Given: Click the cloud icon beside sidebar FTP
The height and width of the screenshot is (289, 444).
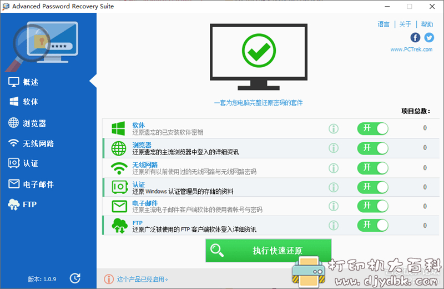Looking at the screenshot, I should [x=13, y=204].
